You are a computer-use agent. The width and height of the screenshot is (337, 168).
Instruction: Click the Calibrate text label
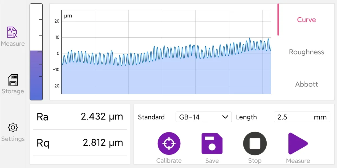point(169,161)
